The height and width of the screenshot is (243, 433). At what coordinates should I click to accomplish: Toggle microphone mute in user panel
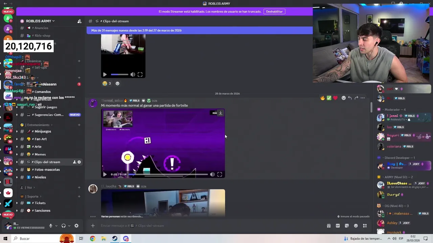(x=51, y=226)
